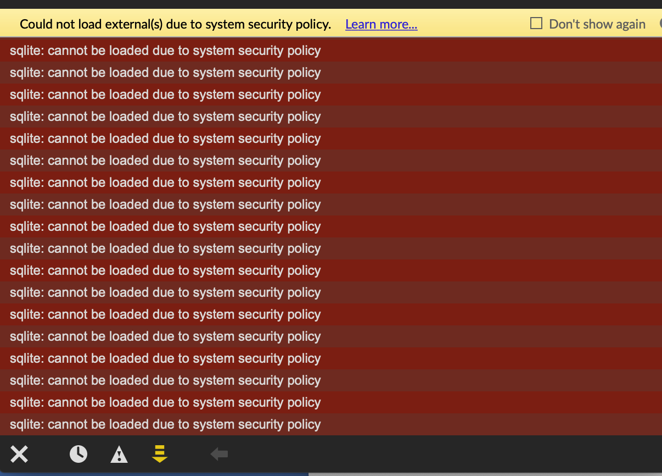Select the third-to-last sqlite error row
This screenshot has height=476, width=662.
coord(331,380)
